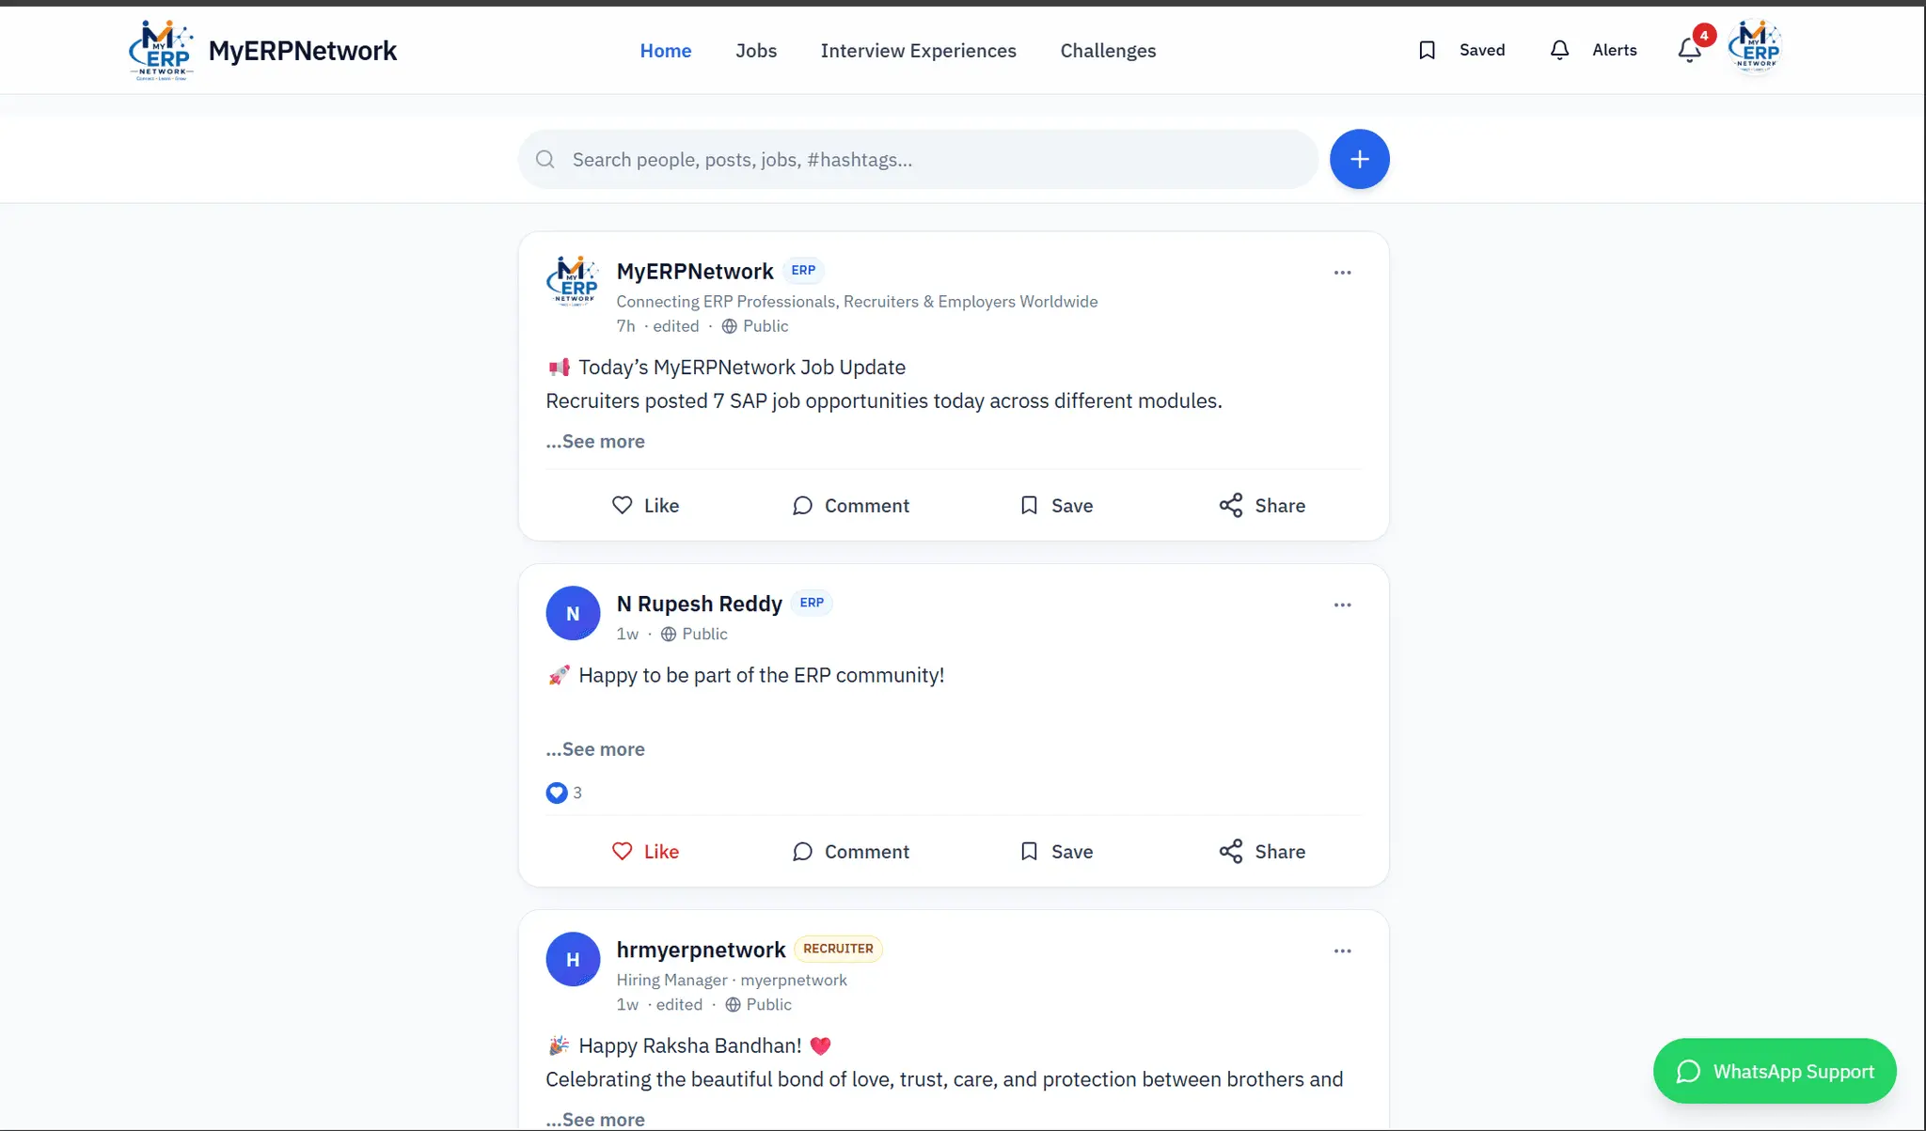Go to the Home tab
The width and height of the screenshot is (1926, 1131).
click(x=666, y=51)
